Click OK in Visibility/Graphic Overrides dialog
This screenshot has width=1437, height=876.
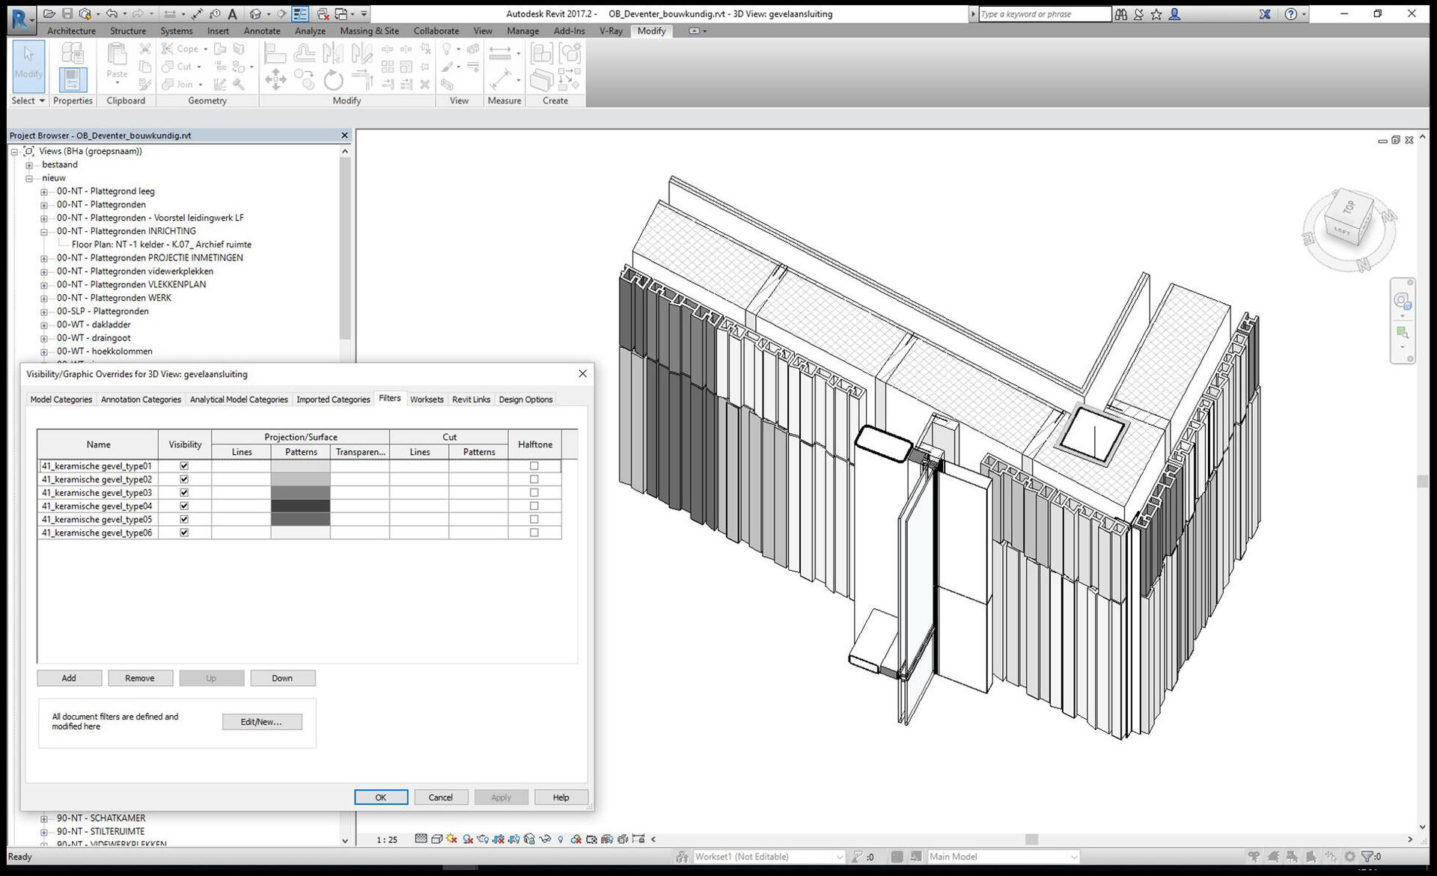pos(381,797)
